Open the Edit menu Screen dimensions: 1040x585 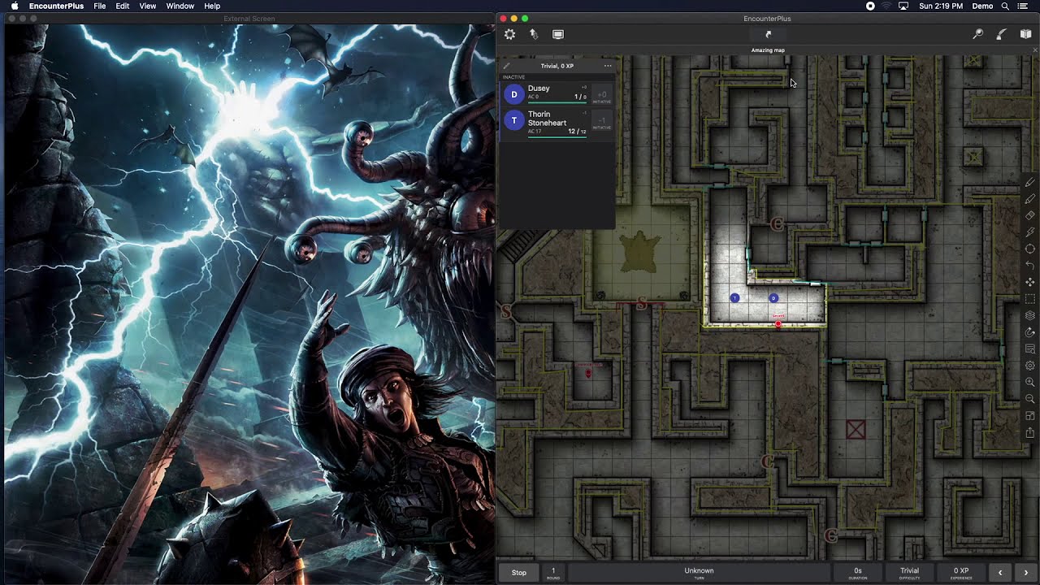pos(122,6)
